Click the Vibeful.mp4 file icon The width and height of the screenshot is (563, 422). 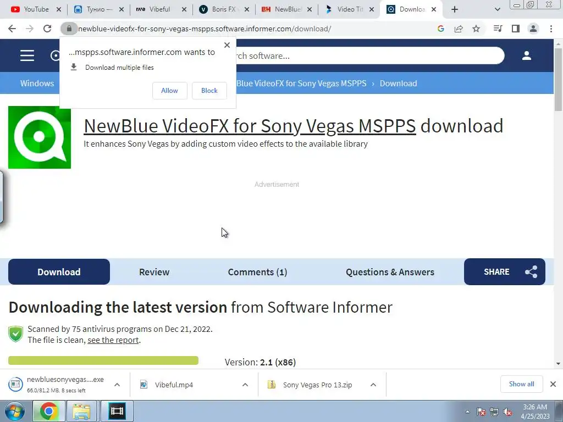pos(143,385)
